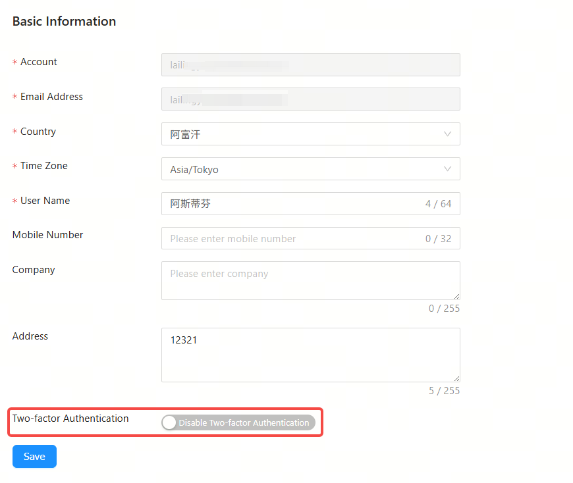The height and width of the screenshot is (483, 573).
Task: Click the disabled Account field
Action: [x=310, y=65]
